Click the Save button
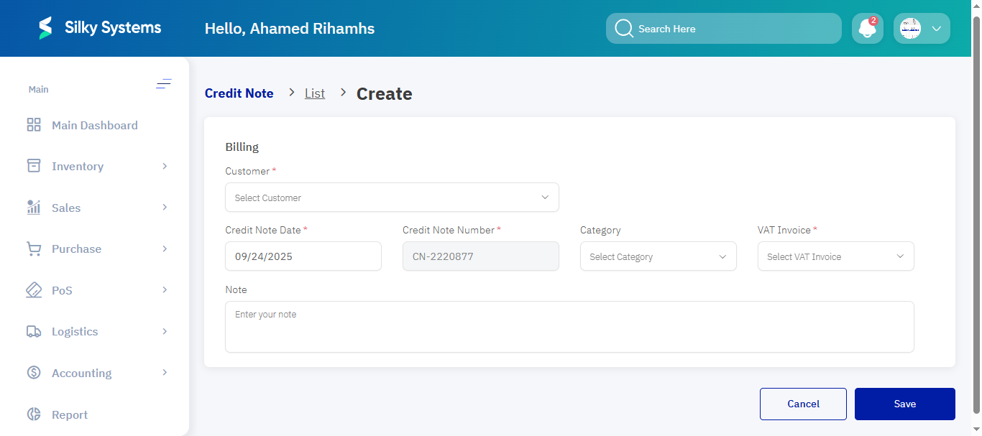Viewport: 982px width, 436px height. point(904,404)
